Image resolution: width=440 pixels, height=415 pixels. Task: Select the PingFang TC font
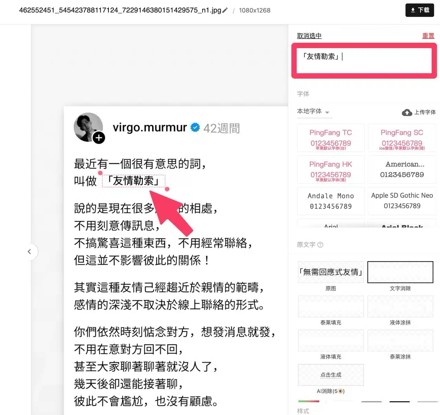point(331,138)
